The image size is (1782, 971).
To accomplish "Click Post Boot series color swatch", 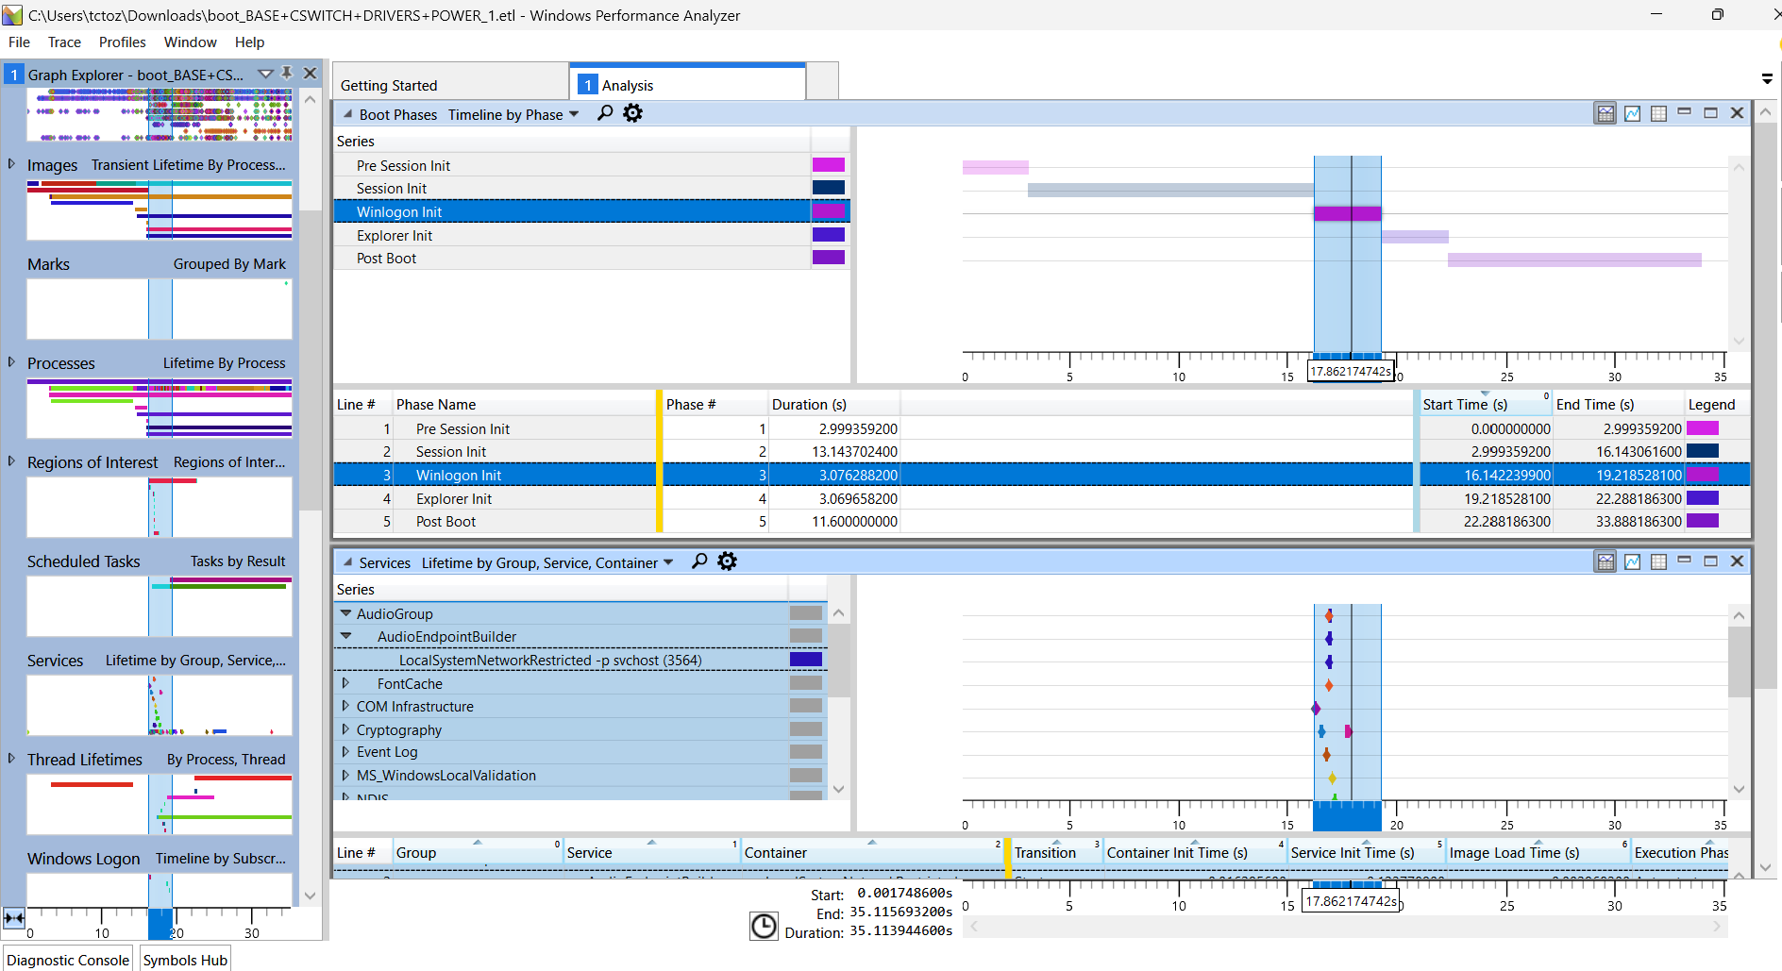I will click(x=829, y=258).
